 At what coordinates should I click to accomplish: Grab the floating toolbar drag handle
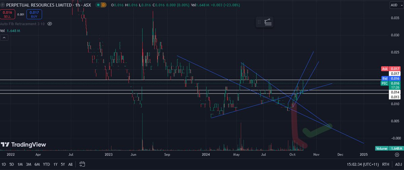point(259,22)
